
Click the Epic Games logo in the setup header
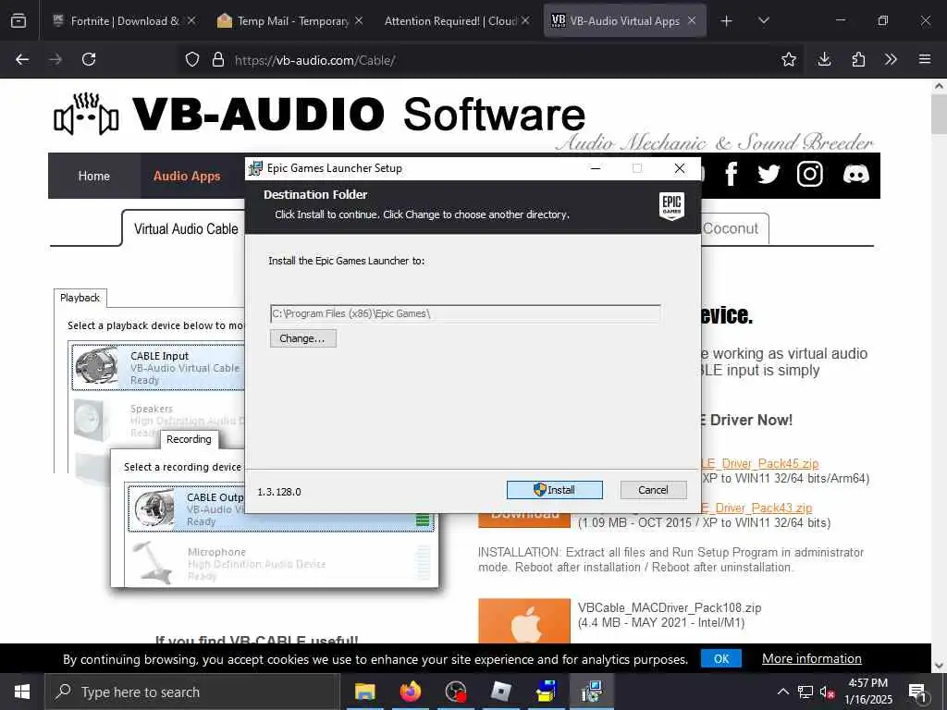click(671, 206)
